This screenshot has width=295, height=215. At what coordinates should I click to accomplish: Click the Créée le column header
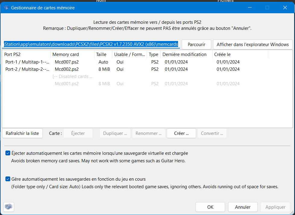click(x=240, y=55)
